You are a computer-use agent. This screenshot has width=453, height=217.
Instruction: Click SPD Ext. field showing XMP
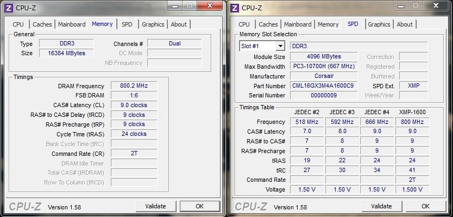[x=413, y=86]
